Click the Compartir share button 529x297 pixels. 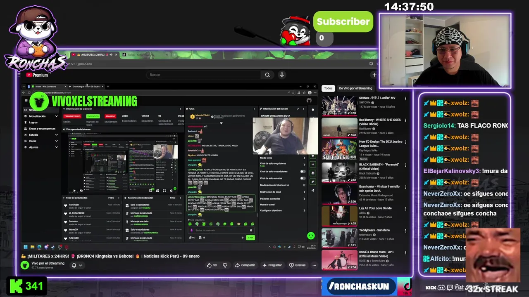pyautogui.click(x=245, y=265)
